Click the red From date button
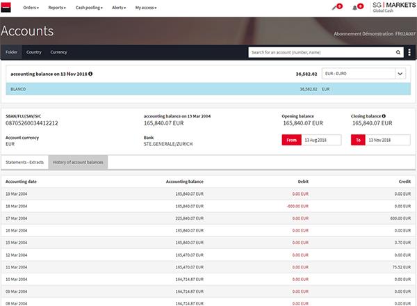 pos(291,140)
